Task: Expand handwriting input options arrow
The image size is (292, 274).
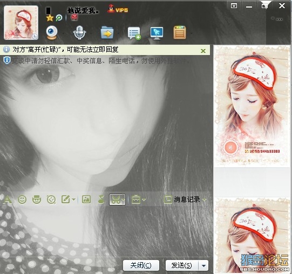Action: 74,200
